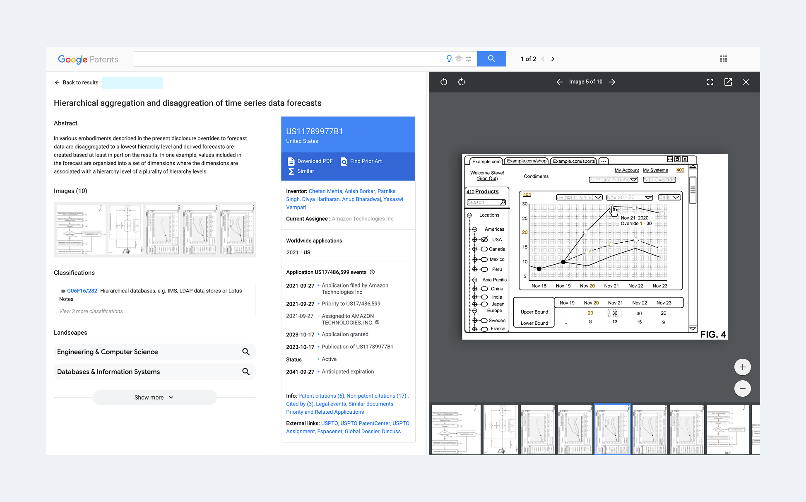Go to the previous search result
The width and height of the screenshot is (806, 502).
(x=543, y=59)
